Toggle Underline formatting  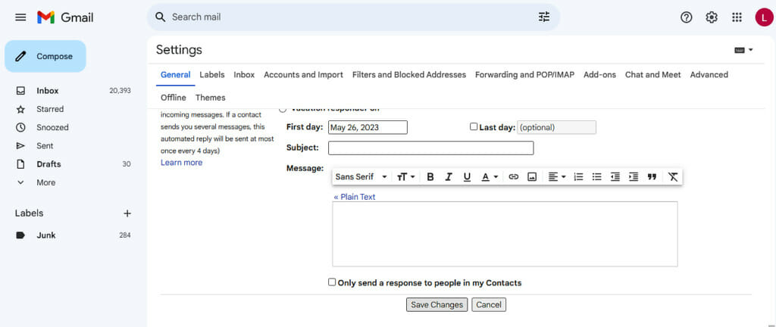[467, 177]
